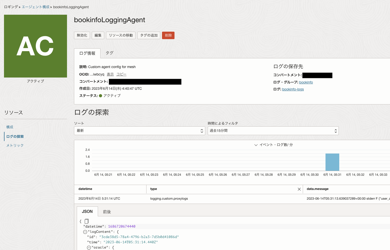This screenshot has width=390, height=250.
Task: Delete the agent using the red 削除 button
Action: click(168, 35)
